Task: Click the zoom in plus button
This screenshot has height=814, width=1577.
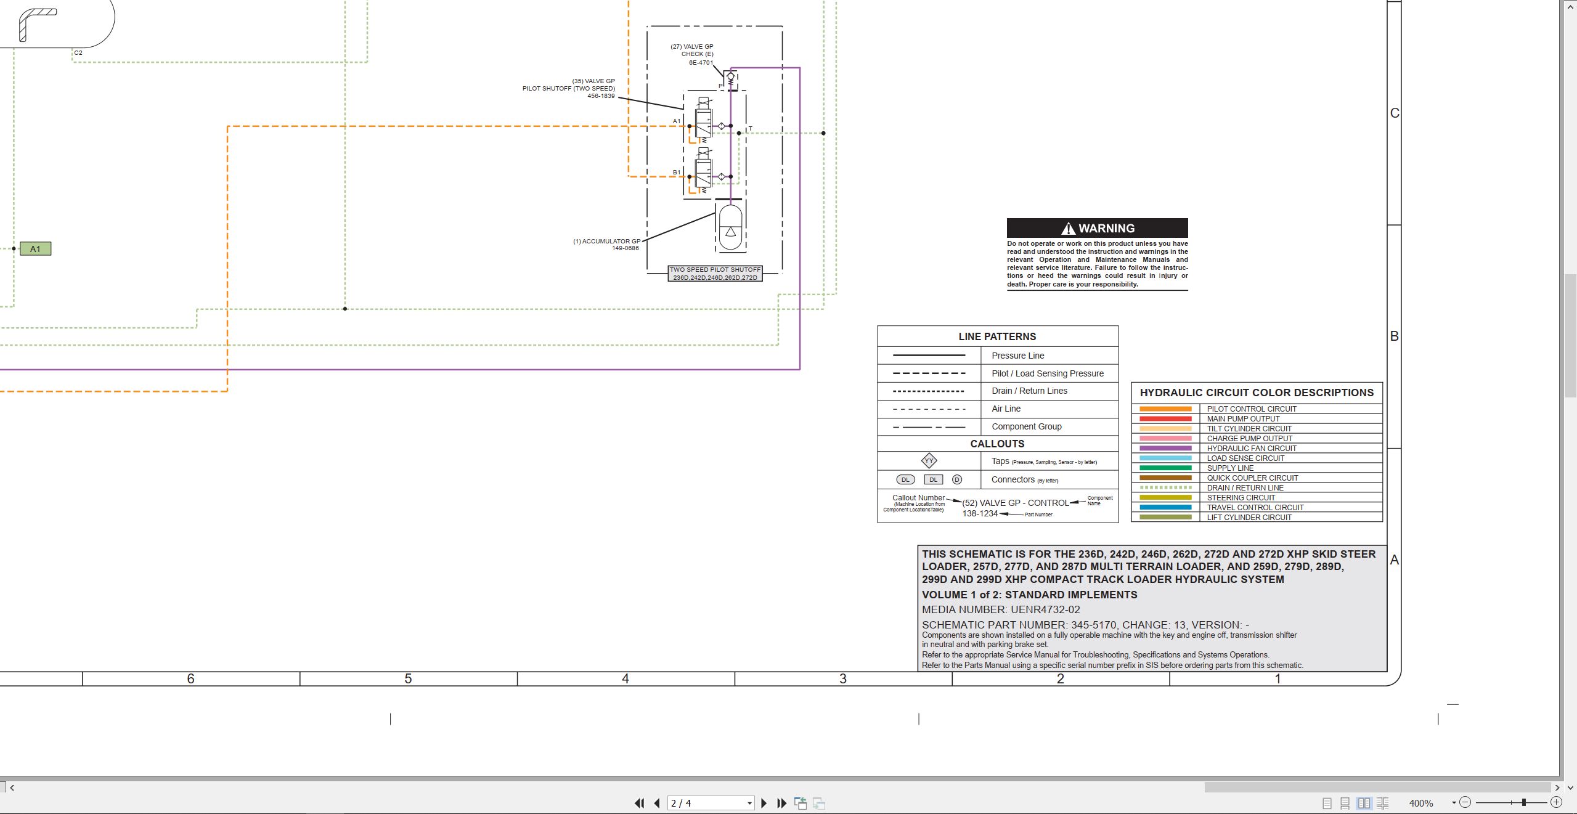Action: pyautogui.click(x=1556, y=802)
